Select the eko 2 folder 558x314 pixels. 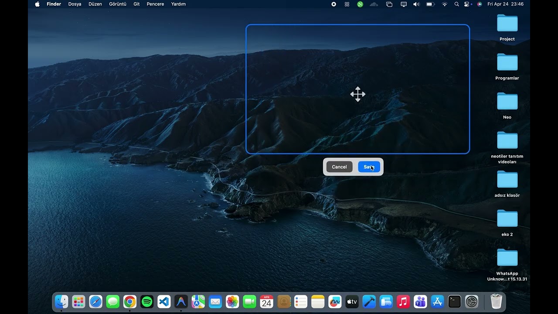click(507, 223)
